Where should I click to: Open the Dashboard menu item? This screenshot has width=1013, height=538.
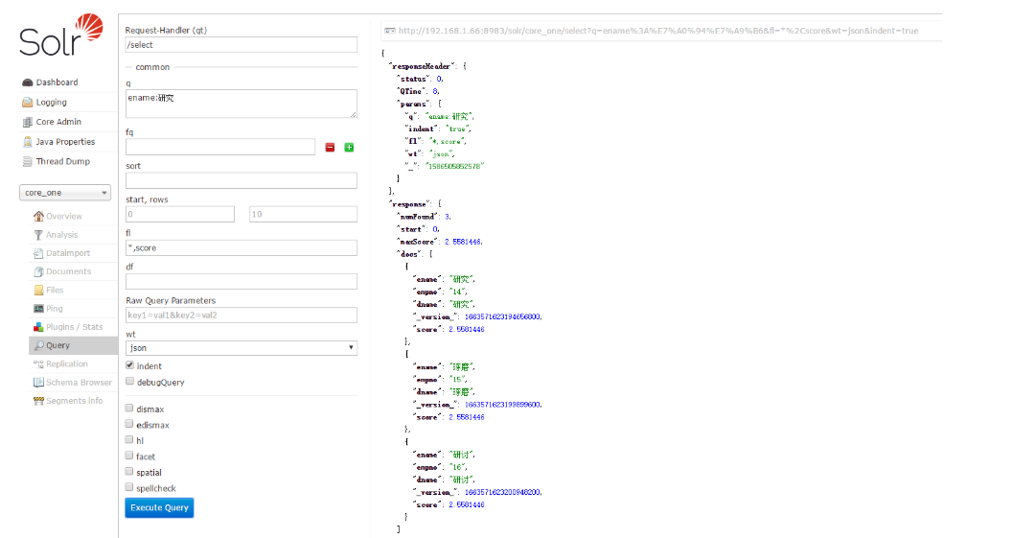[57, 82]
